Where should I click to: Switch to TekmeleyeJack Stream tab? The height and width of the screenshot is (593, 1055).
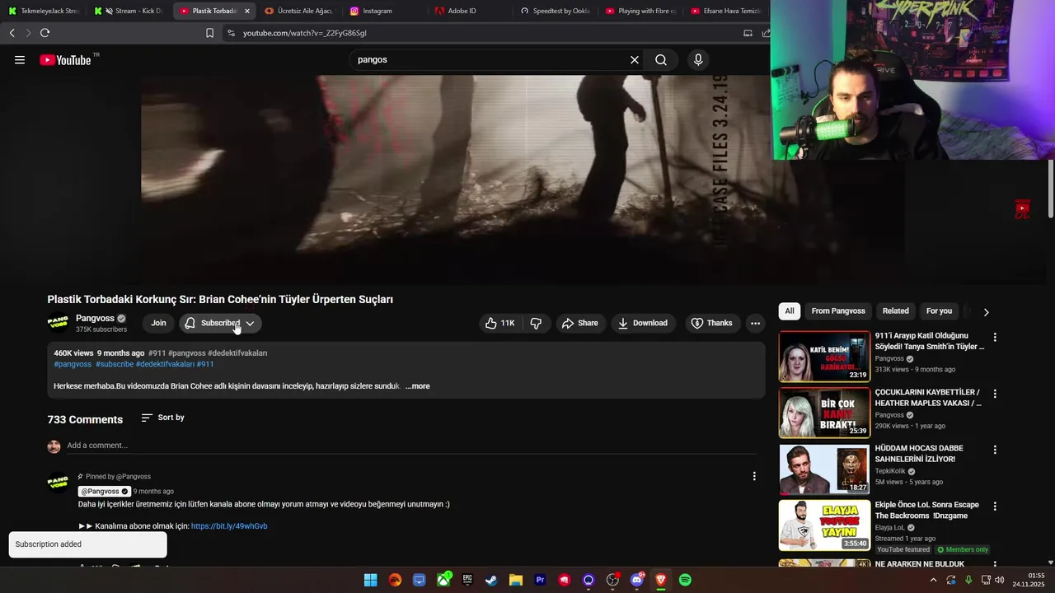tap(43, 11)
